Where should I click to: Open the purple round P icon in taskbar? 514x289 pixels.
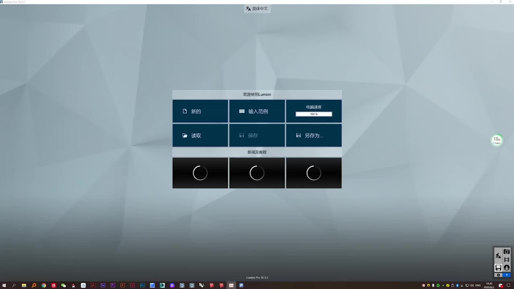point(172,285)
